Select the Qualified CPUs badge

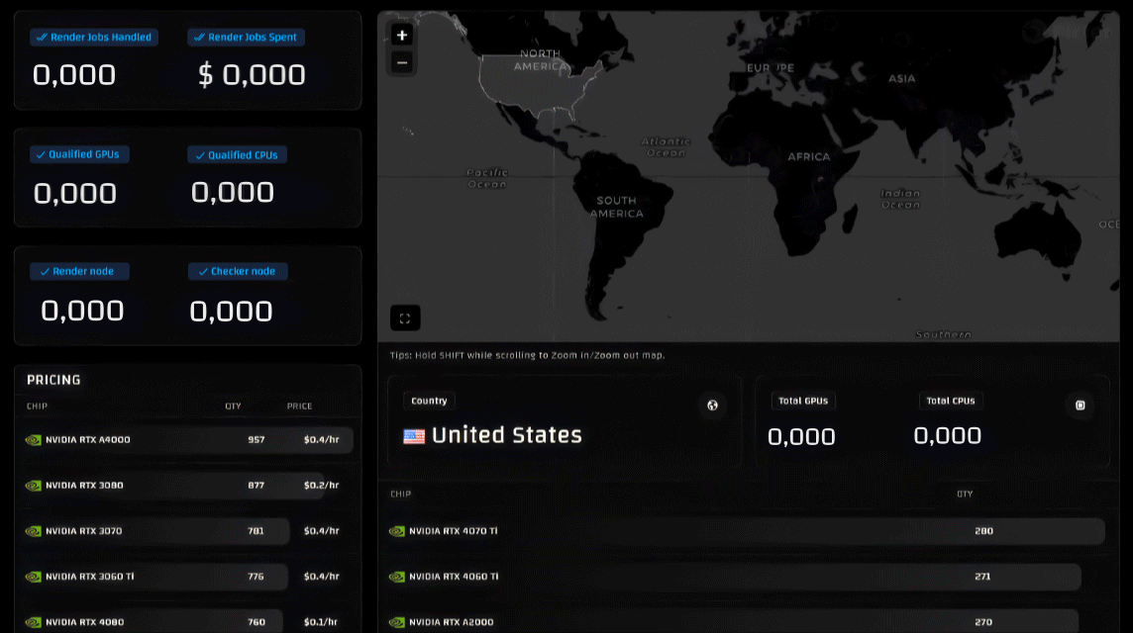coord(237,155)
